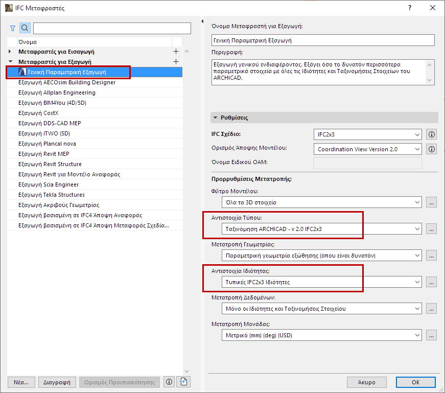Screen dimensions: 445x393
Task: Select Εξαγωγή Revit Structure
Action: tap(95, 164)
